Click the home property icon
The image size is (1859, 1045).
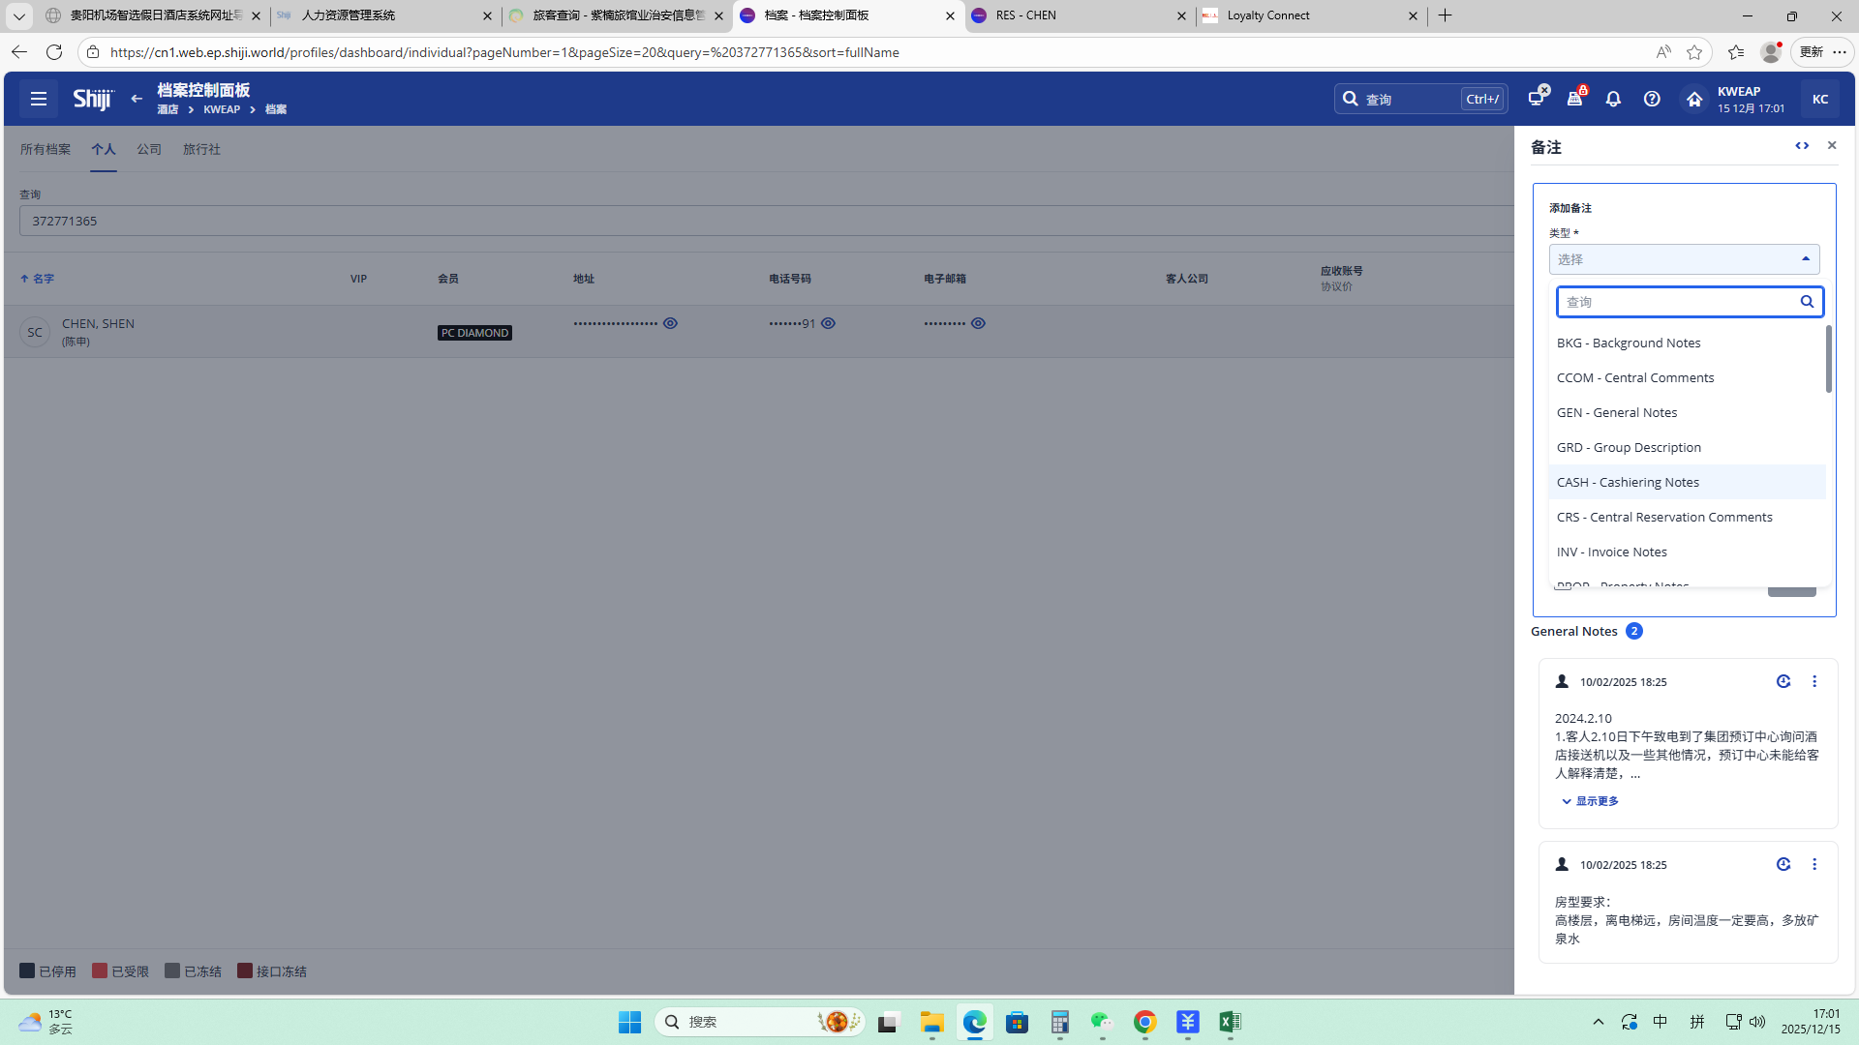1693,99
